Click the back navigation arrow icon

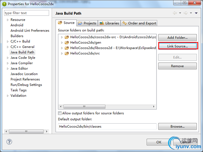[175, 13]
